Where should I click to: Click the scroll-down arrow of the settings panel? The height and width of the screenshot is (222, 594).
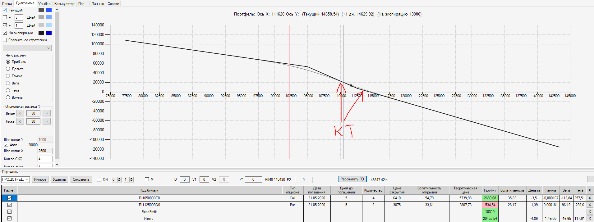coord(57,165)
